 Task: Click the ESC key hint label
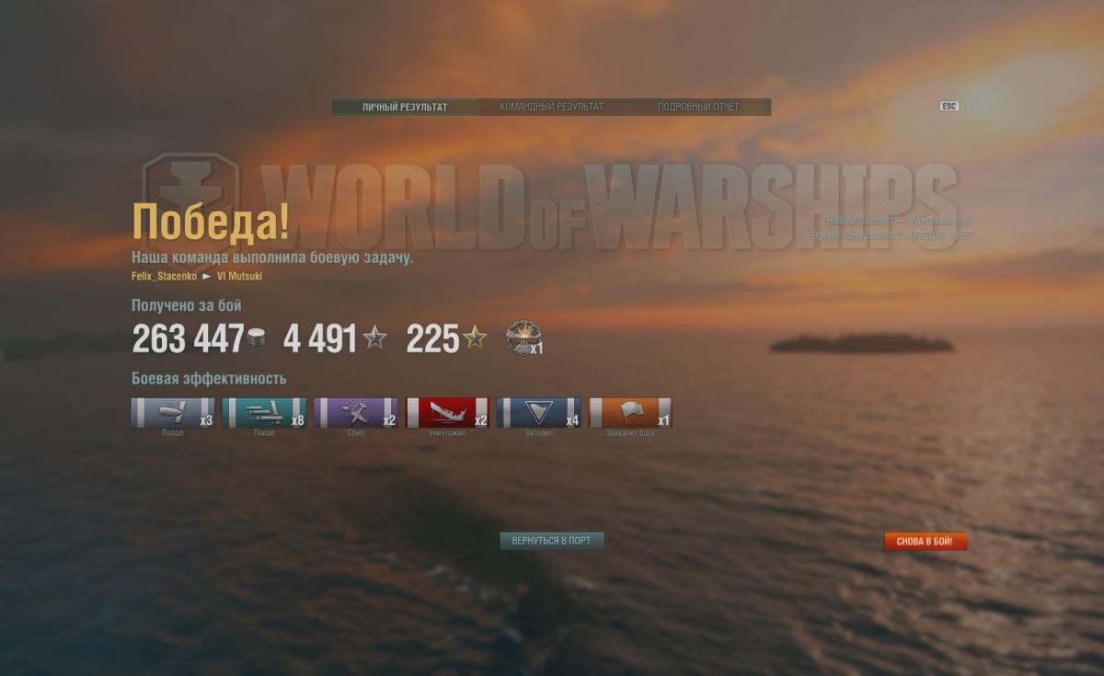(x=949, y=107)
